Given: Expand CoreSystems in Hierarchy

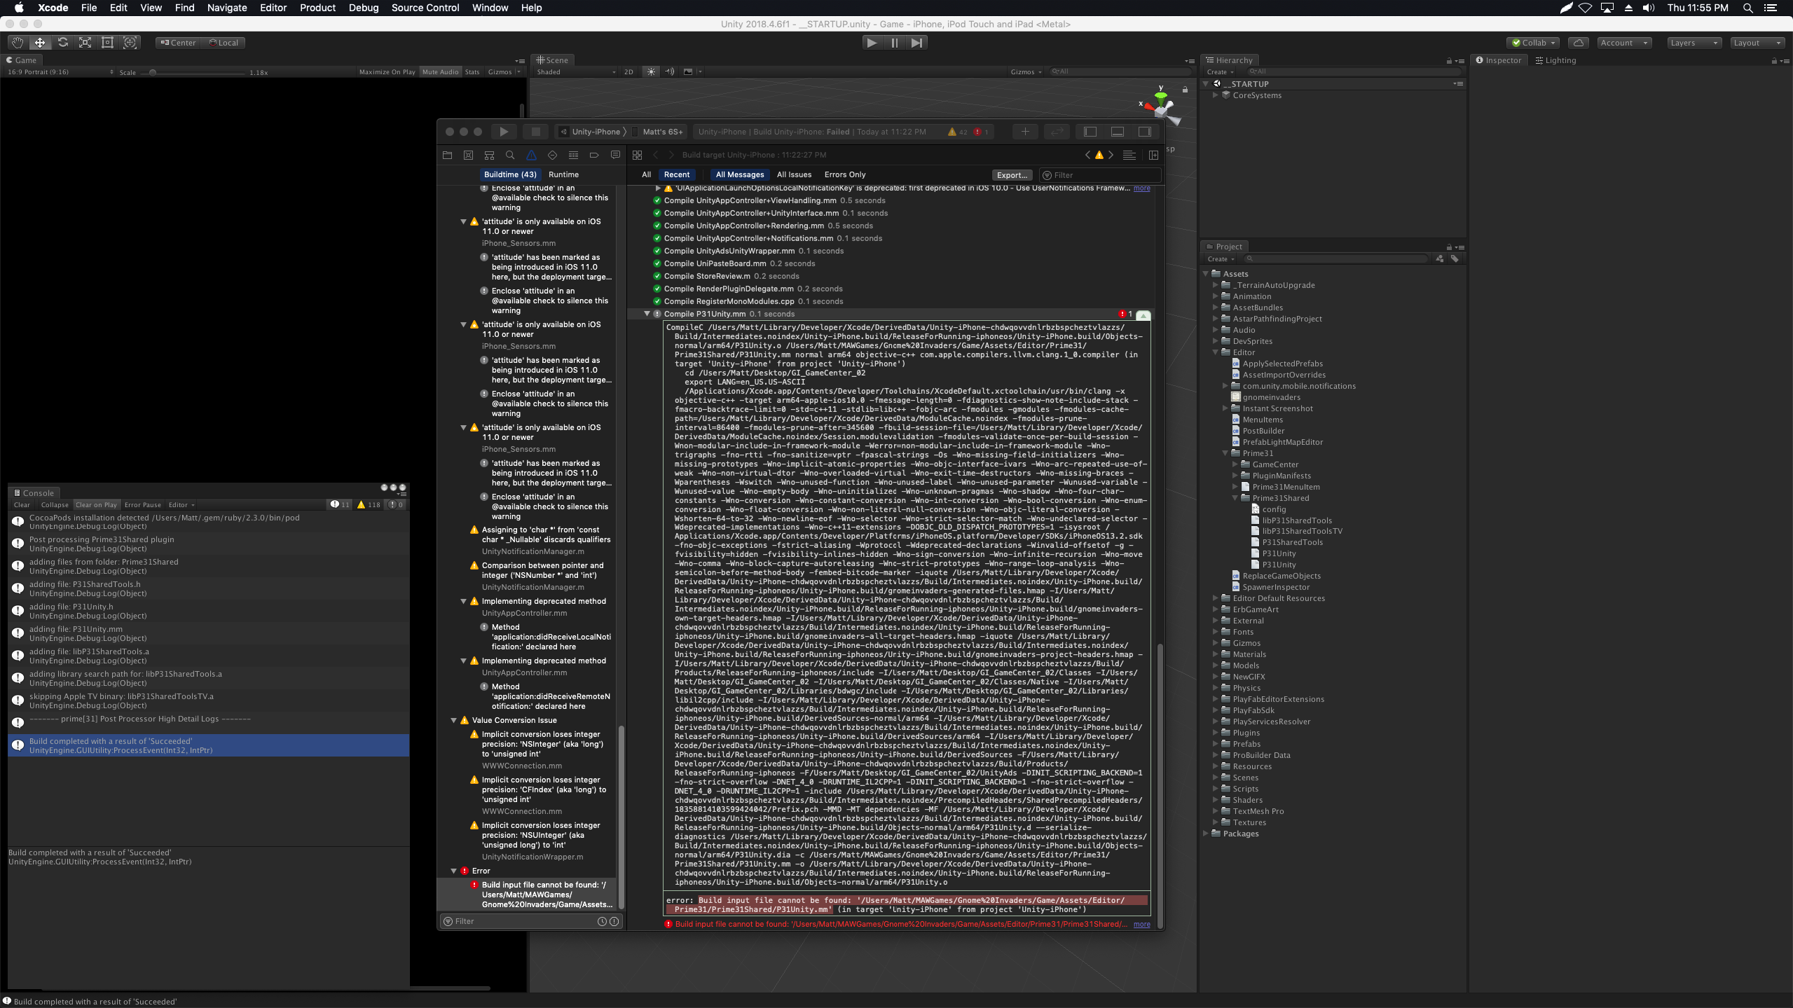Looking at the screenshot, I should click(1216, 95).
